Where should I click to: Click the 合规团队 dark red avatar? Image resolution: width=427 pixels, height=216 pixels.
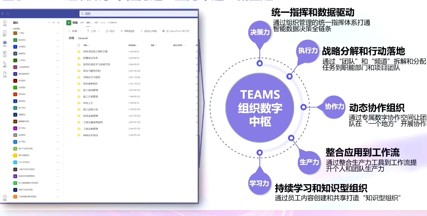15,81
